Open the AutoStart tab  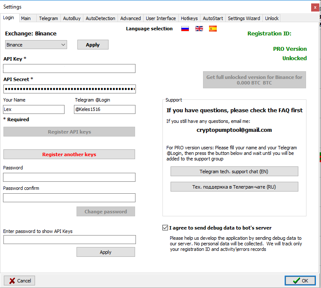(x=213, y=18)
